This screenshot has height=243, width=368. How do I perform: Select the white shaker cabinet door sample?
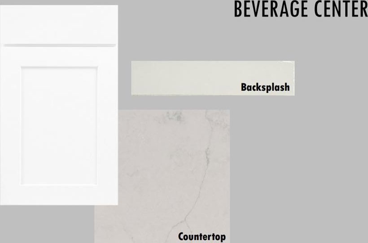[59, 105]
